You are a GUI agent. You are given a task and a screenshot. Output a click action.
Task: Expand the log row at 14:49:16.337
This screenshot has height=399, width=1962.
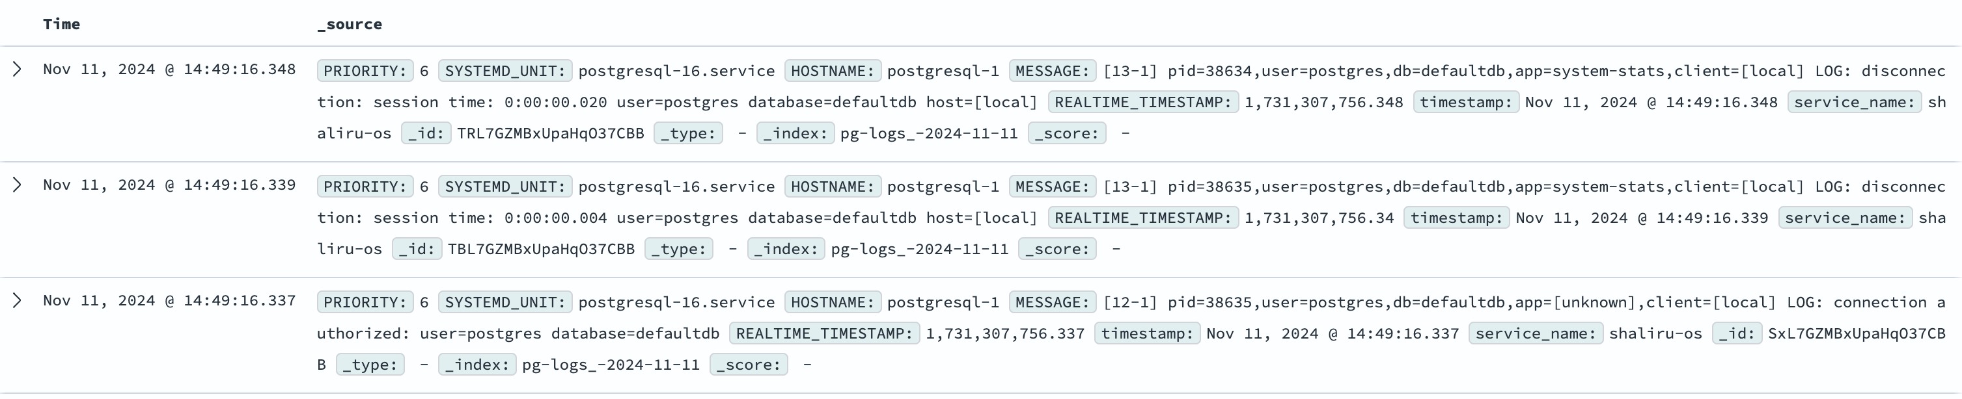[17, 300]
